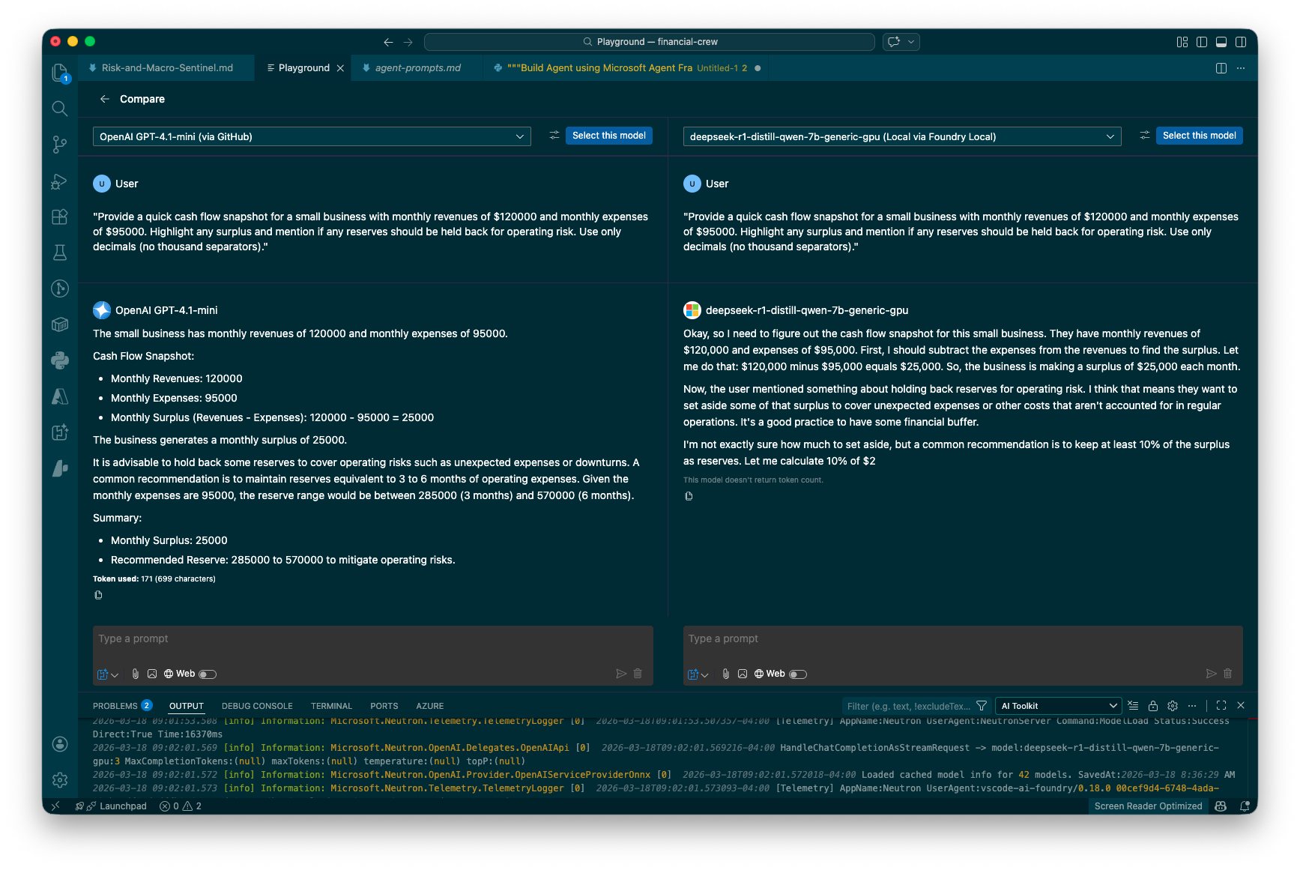Open the AI Toolkit output channel dropdown
This screenshot has height=870, width=1300.
1059,706
